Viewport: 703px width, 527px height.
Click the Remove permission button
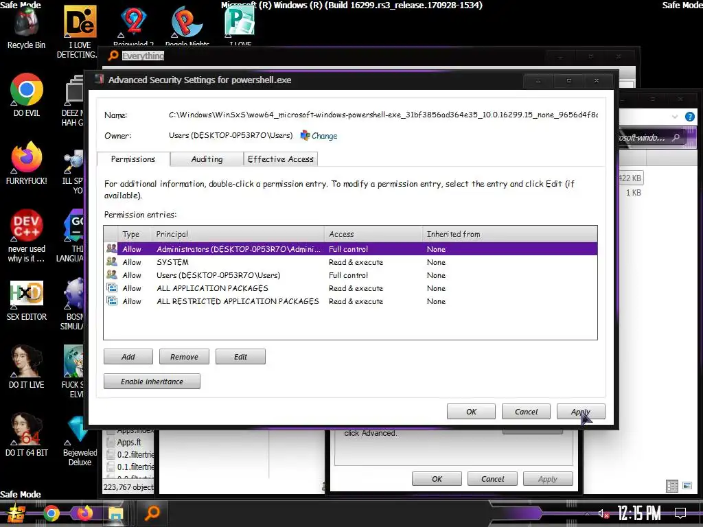point(184,357)
